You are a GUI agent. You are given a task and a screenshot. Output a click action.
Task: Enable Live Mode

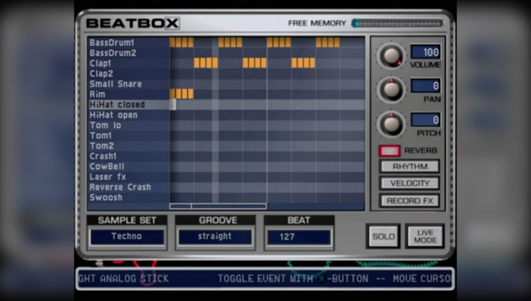[425, 236]
